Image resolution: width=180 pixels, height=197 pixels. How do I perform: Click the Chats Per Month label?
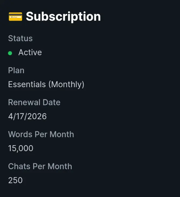40,166
